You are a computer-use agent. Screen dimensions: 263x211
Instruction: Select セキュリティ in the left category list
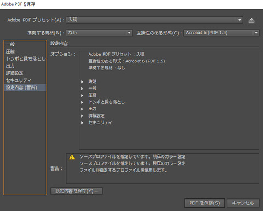[x=25, y=80]
